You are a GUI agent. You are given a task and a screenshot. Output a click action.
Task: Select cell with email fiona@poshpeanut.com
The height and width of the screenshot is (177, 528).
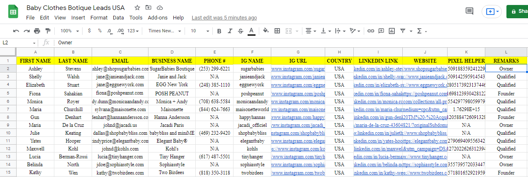(x=120, y=93)
